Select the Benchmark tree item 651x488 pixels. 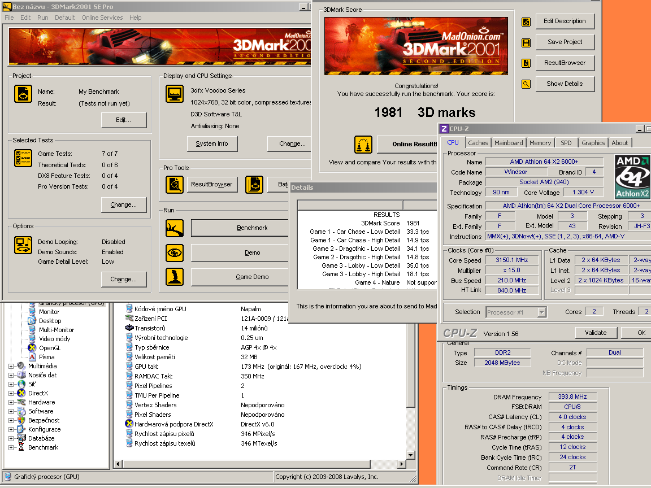(43, 447)
